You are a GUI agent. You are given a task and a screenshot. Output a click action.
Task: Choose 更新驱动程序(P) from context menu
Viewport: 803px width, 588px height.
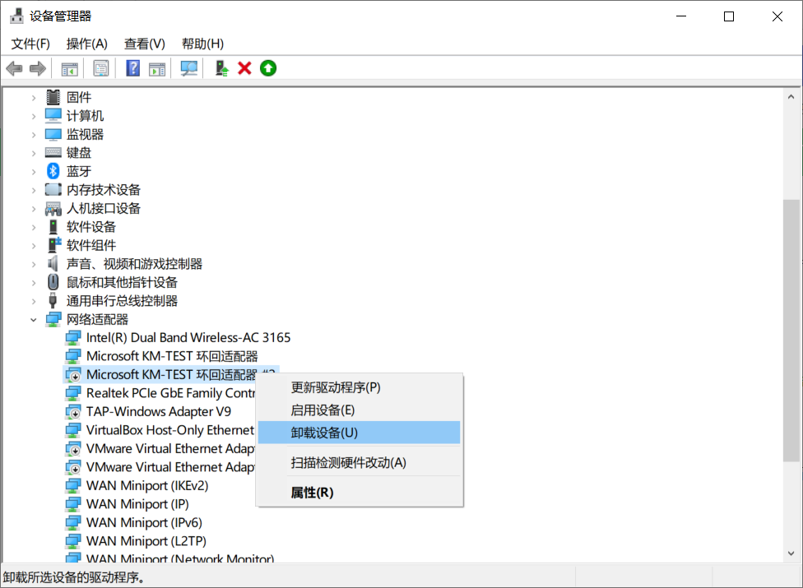359,387
